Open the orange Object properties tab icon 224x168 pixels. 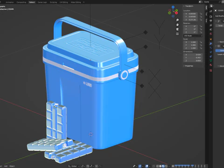(211, 39)
